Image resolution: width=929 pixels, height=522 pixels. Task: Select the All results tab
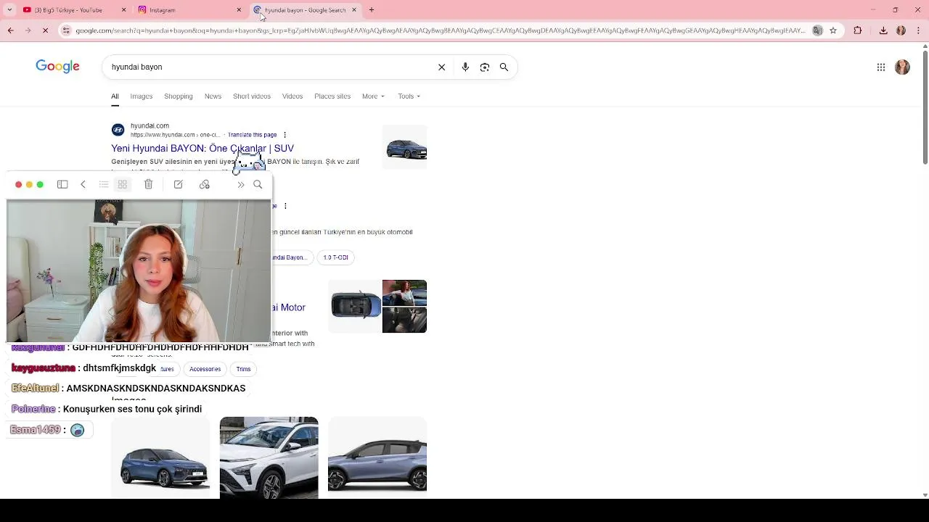click(115, 96)
